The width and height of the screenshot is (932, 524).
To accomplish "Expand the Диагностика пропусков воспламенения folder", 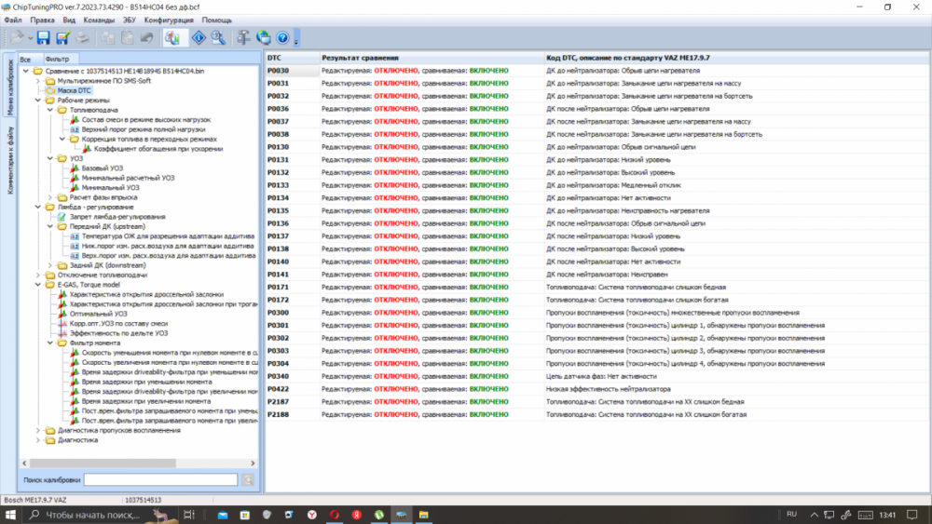I will [38, 431].
